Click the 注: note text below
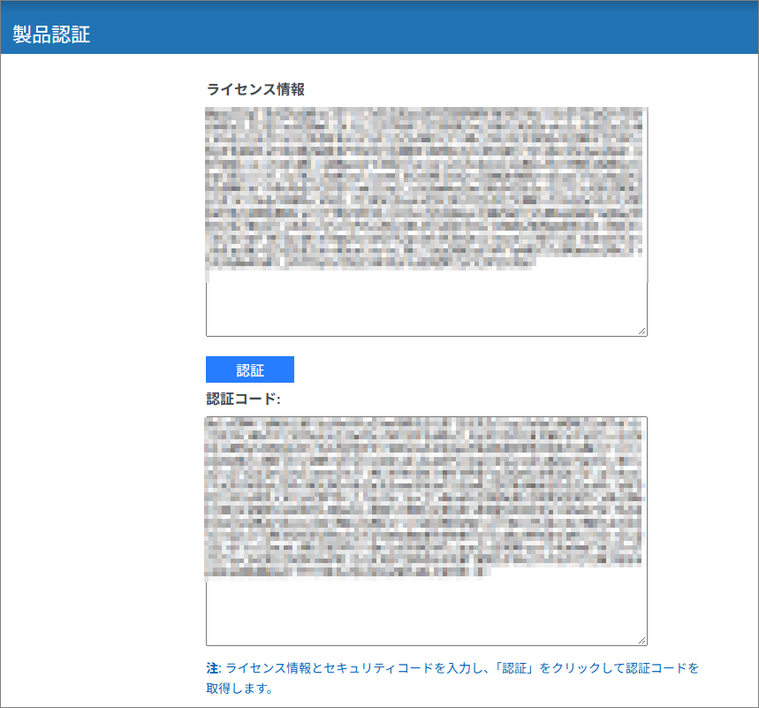The height and width of the screenshot is (708, 759). pyautogui.click(x=452, y=678)
